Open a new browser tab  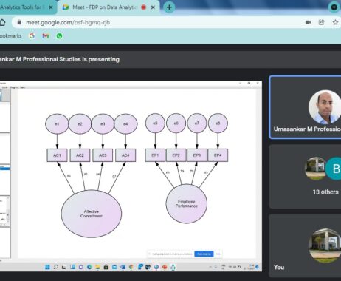(x=169, y=7)
